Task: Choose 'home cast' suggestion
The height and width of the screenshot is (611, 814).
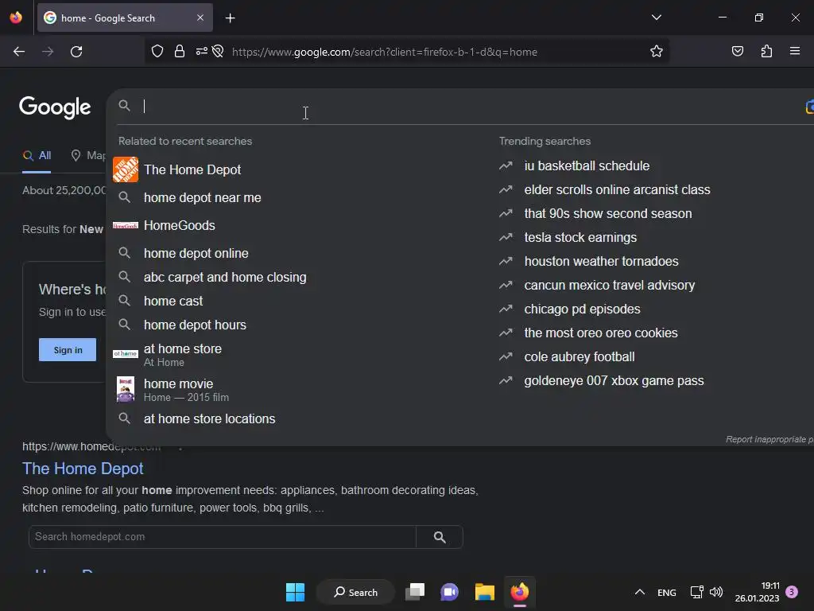Action: click(x=173, y=302)
